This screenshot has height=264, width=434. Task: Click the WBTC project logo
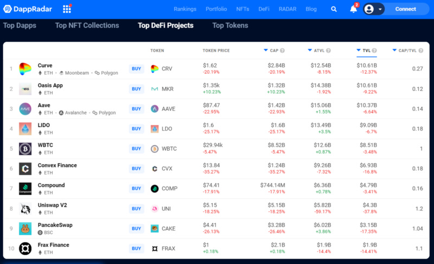point(25,149)
